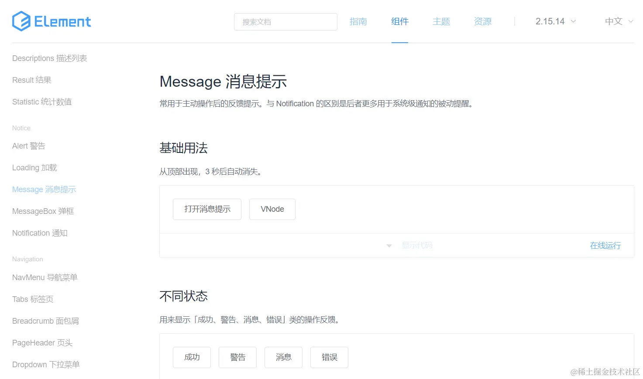The height and width of the screenshot is (379, 643).
Task: Open Breadcrumb 面包屑 in sidebar
Action: (x=46, y=321)
